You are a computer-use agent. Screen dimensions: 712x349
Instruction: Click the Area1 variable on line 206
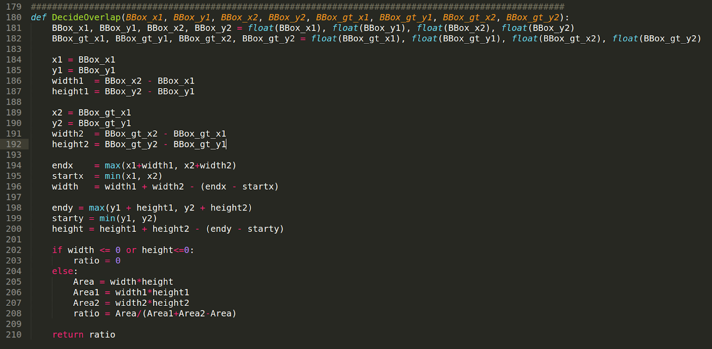click(86, 292)
